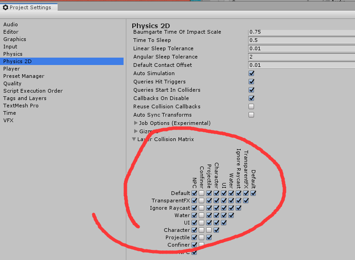Collapse the Layer Collision Matrix foldout
The width and height of the screenshot is (355, 260).
tap(134, 139)
